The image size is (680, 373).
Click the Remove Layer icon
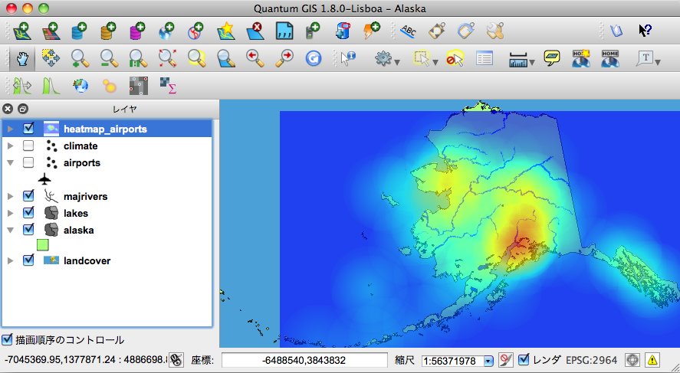point(255,31)
